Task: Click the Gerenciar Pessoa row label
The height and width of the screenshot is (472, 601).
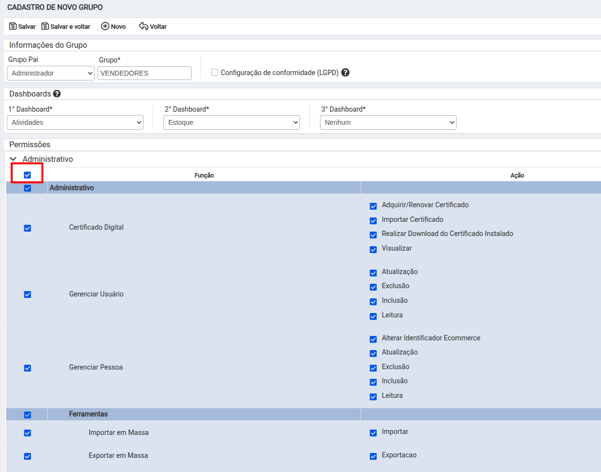Action: [x=96, y=367]
